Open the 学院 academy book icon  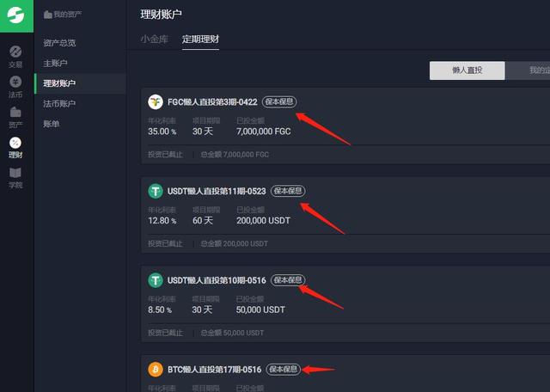point(15,178)
